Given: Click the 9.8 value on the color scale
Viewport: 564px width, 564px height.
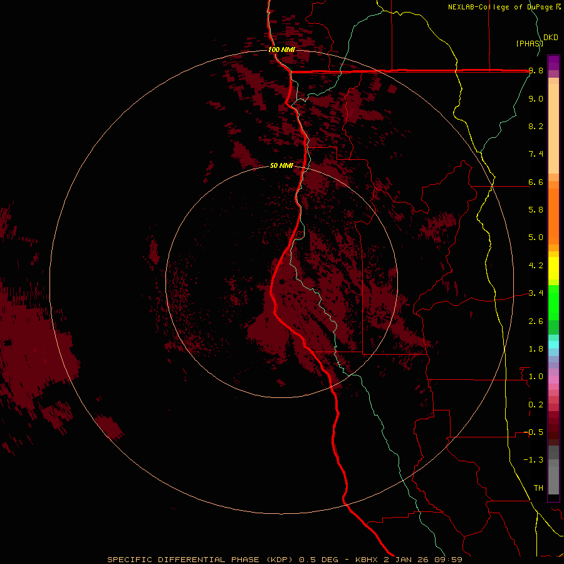Looking at the screenshot, I should (536, 71).
